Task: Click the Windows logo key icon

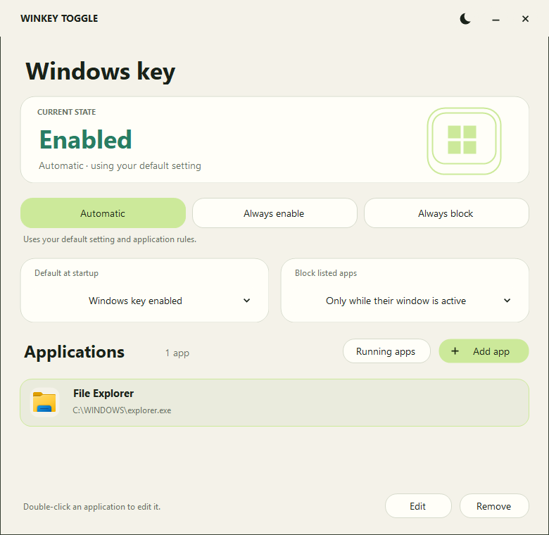Action: [x=464, y=141]
